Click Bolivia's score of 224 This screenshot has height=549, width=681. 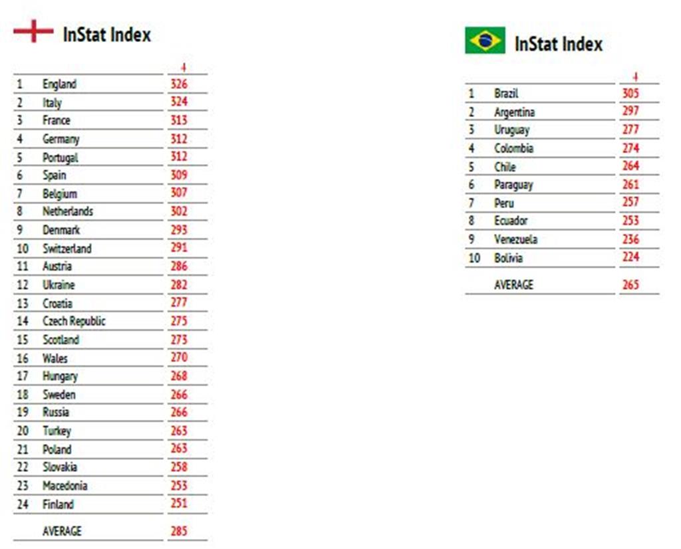pos(630,257)
